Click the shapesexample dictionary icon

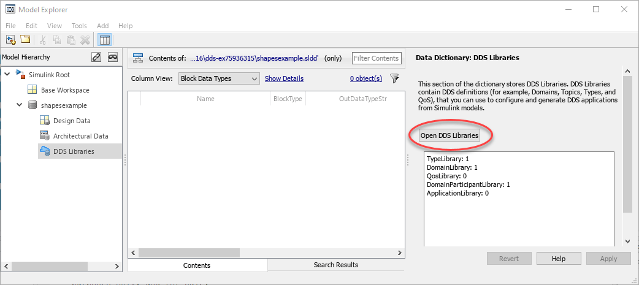point(32,105)
